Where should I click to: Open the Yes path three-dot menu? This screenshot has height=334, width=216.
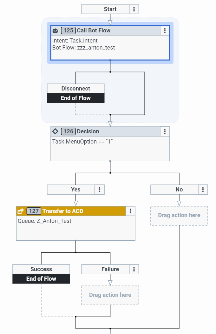pyautogui.click(x=100, y=190)
